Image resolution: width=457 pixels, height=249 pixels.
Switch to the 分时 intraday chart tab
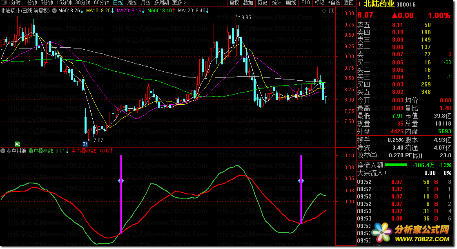click(x=16, y=2)
